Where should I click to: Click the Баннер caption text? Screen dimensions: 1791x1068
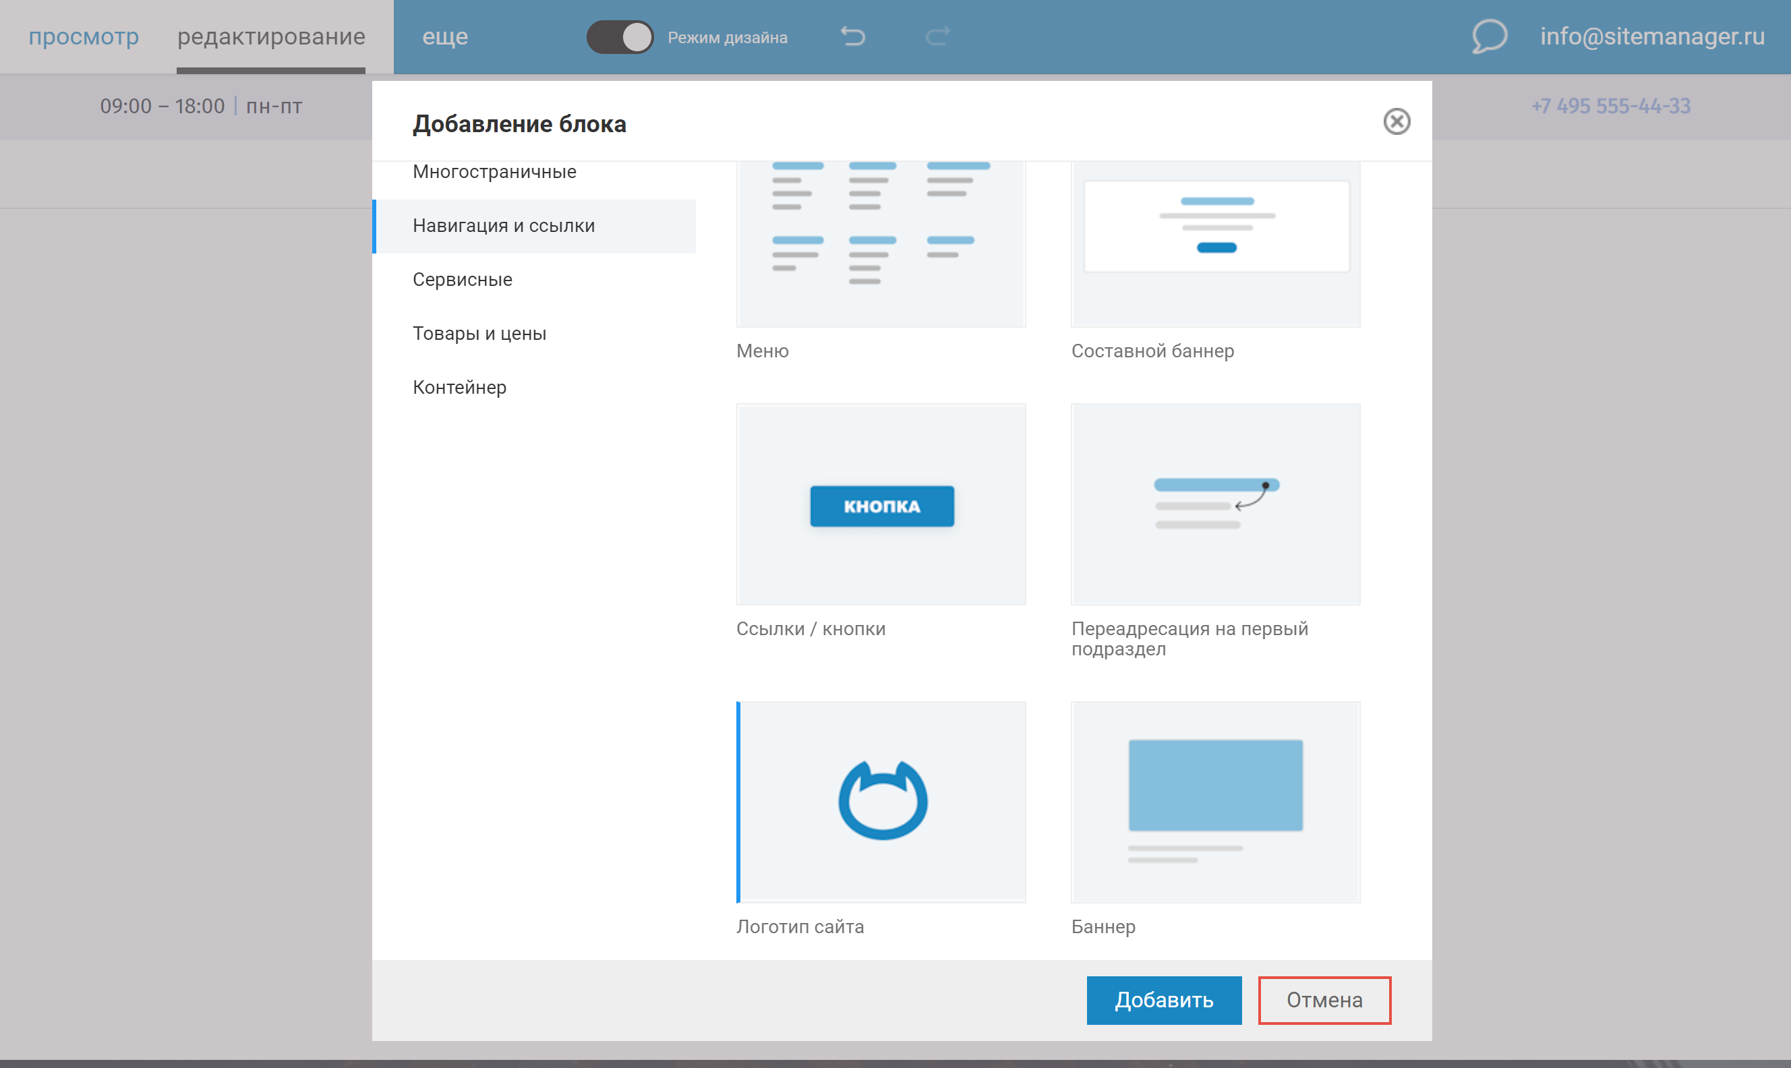pos(1103,927)
